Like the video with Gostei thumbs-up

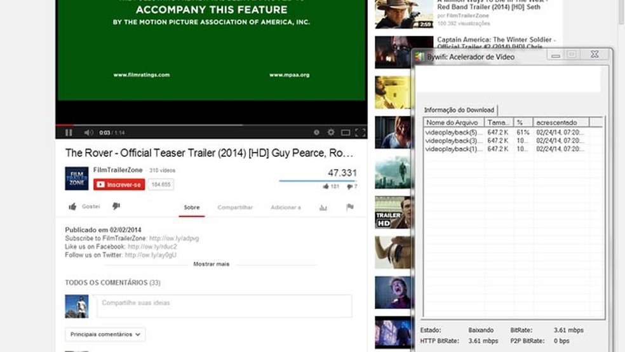pyautogui.click(x=84, y=206)
